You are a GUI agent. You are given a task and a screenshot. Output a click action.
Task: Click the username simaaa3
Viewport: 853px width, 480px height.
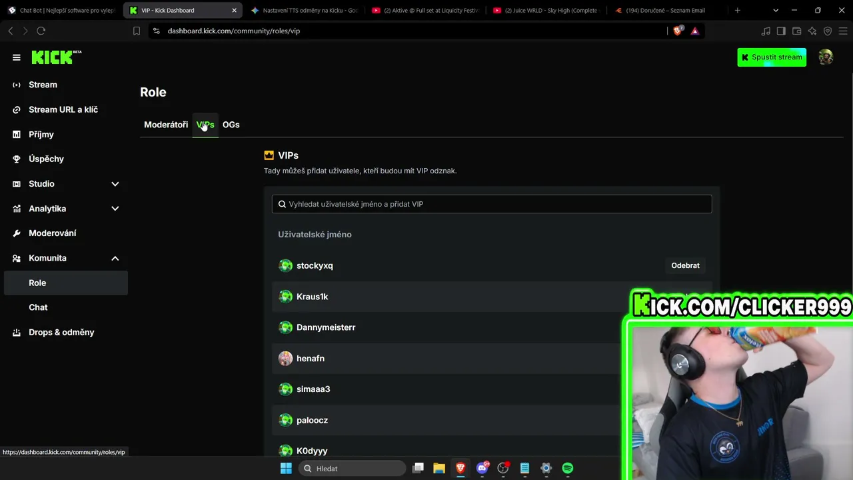(313, 389)
